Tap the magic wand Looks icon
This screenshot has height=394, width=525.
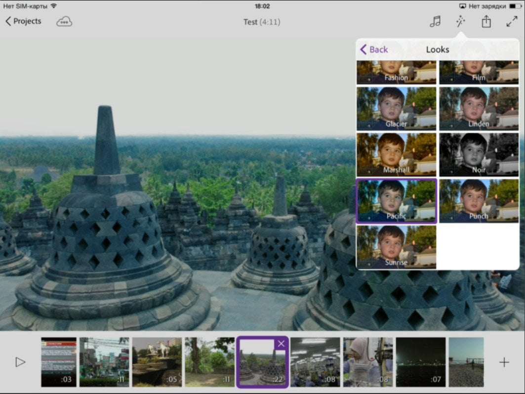pyautogui.click(x=461, y=21)
